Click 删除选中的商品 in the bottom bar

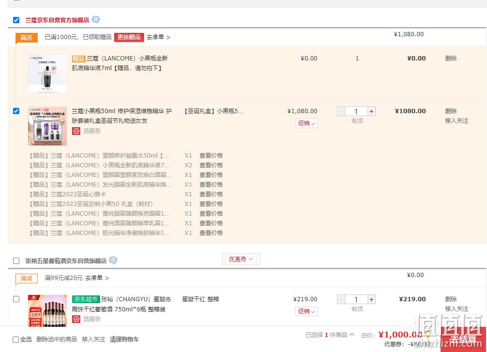(57, 339)
